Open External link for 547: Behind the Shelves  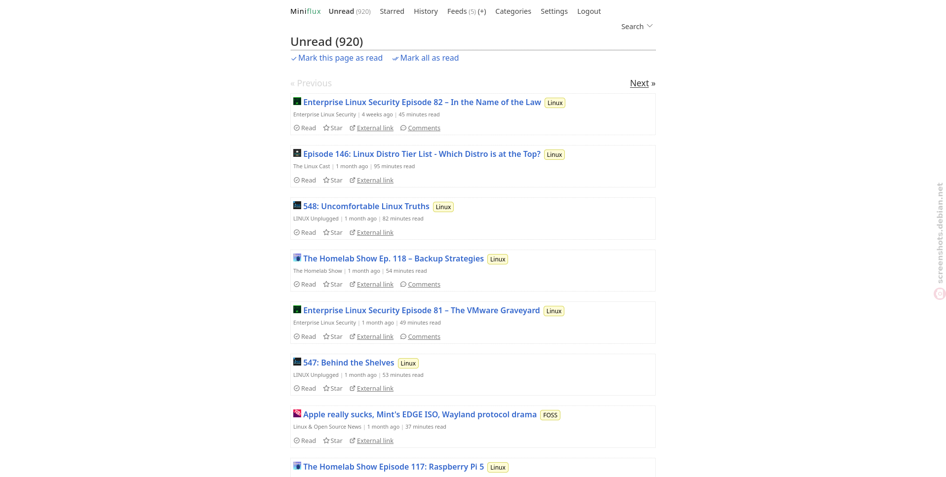pos(372,389)
